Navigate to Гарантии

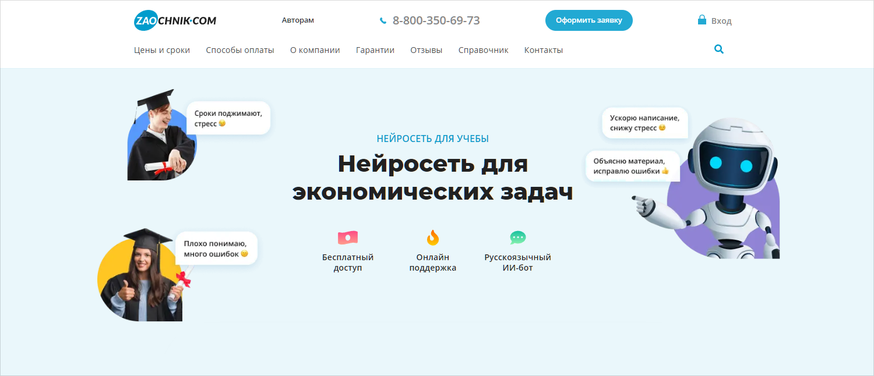(x=375, y=50)
